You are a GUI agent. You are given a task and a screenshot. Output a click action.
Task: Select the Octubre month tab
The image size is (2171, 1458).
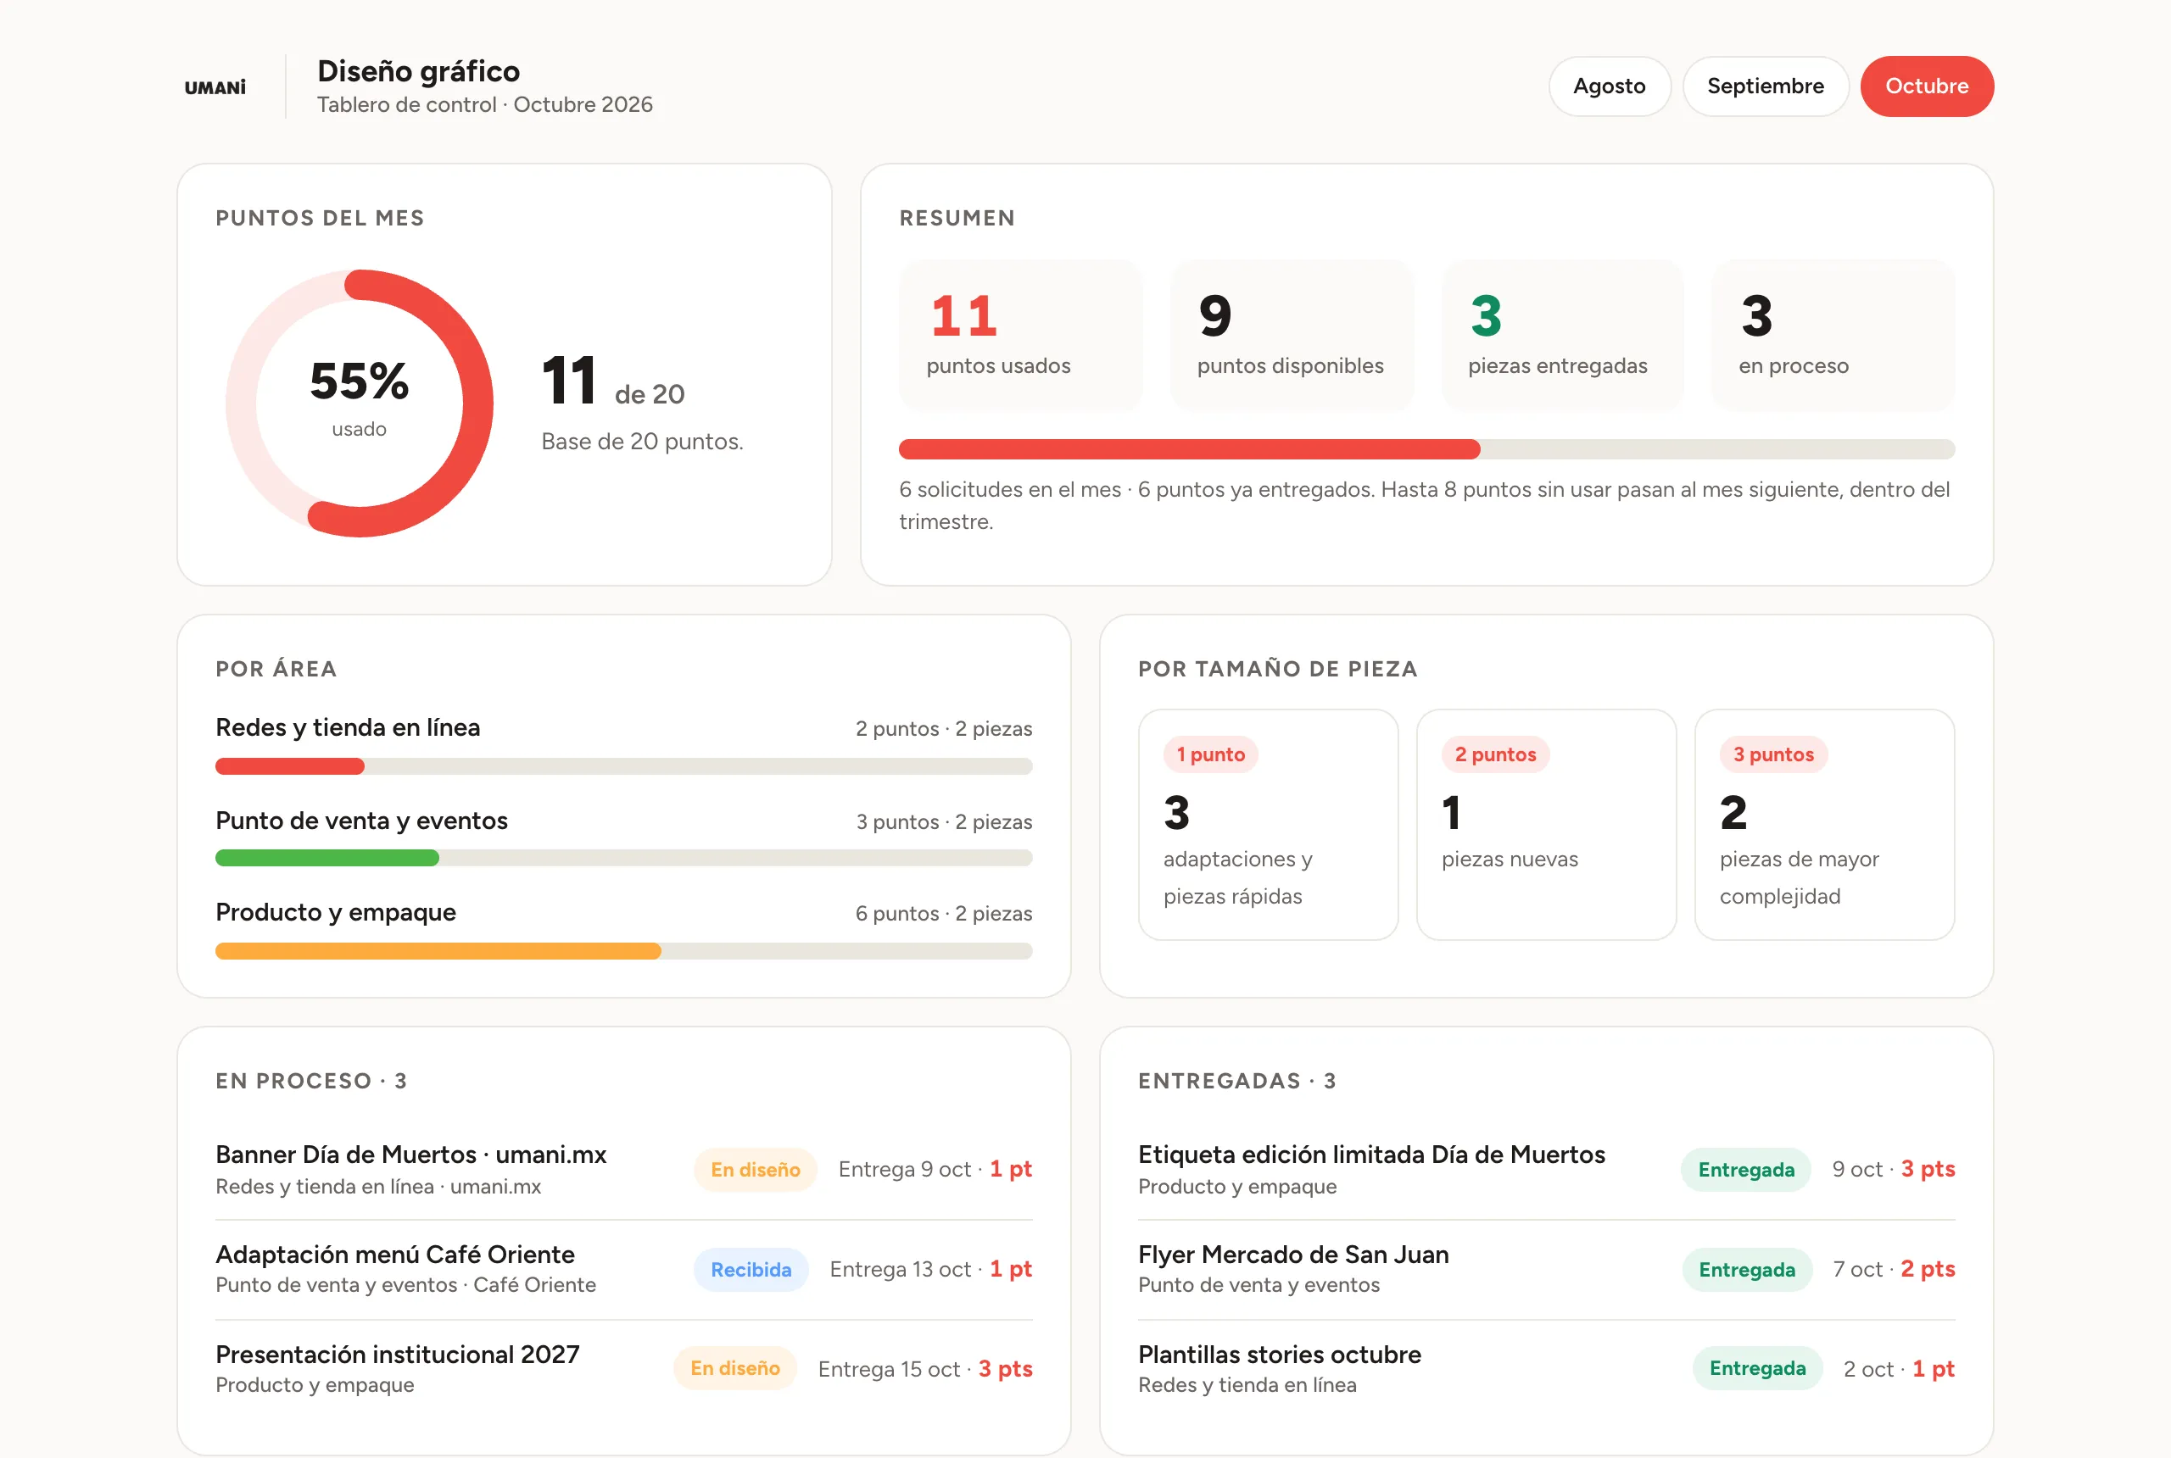click(1927, 86)
